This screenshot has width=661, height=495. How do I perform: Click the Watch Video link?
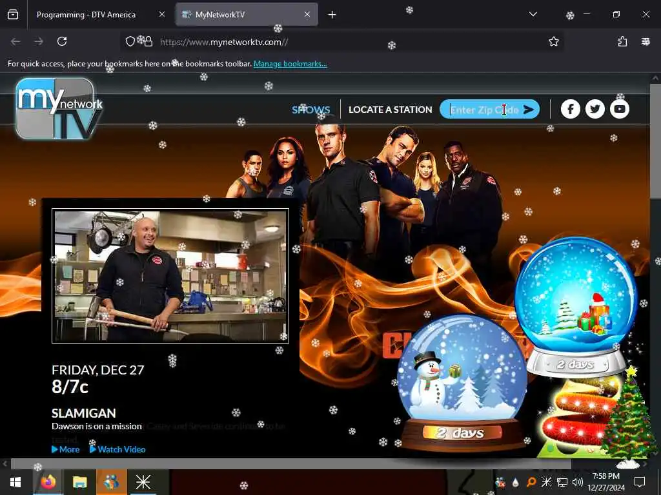click(x=117, y=449)
